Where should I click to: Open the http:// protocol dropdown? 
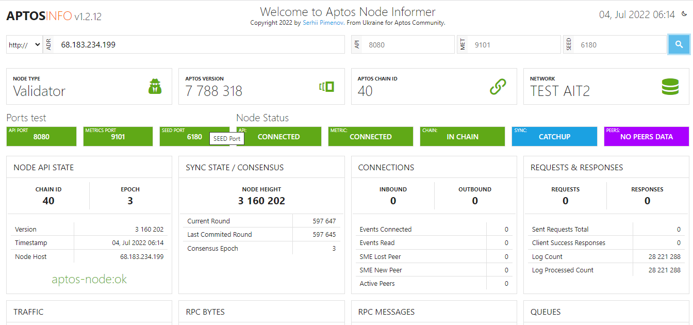pos(24,44)
